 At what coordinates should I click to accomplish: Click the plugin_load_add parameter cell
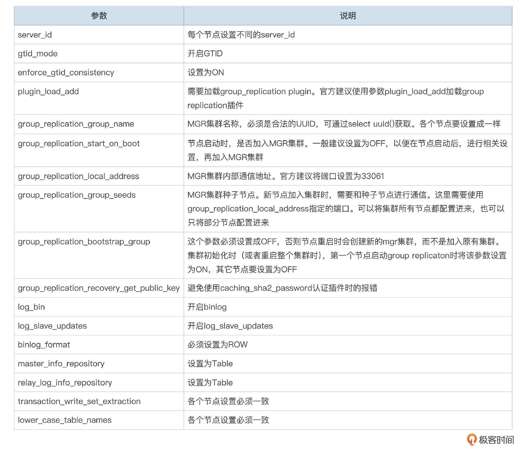point(48,91)
